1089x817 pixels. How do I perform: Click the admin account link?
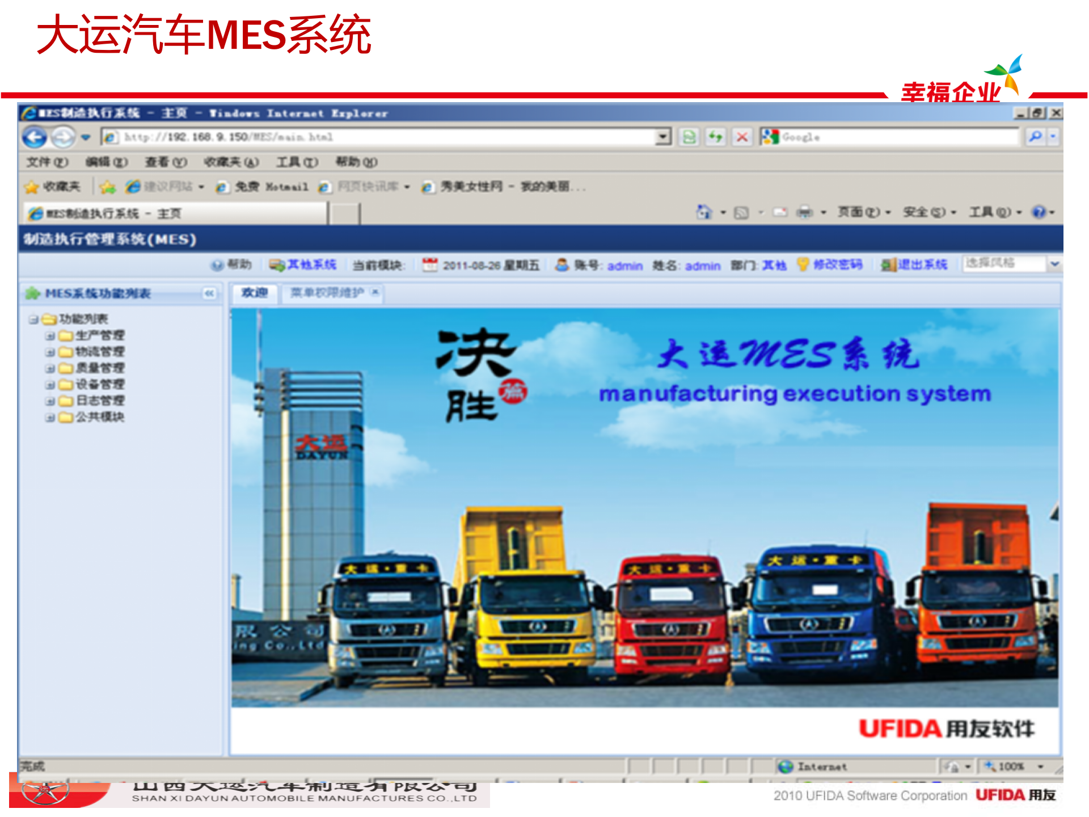624,266
